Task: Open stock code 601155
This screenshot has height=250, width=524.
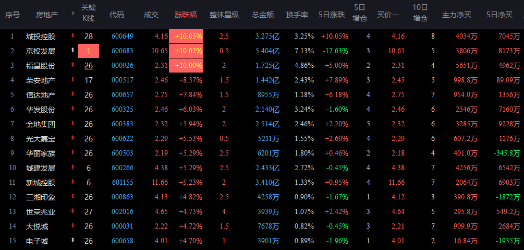Action: tap(123, 182)
